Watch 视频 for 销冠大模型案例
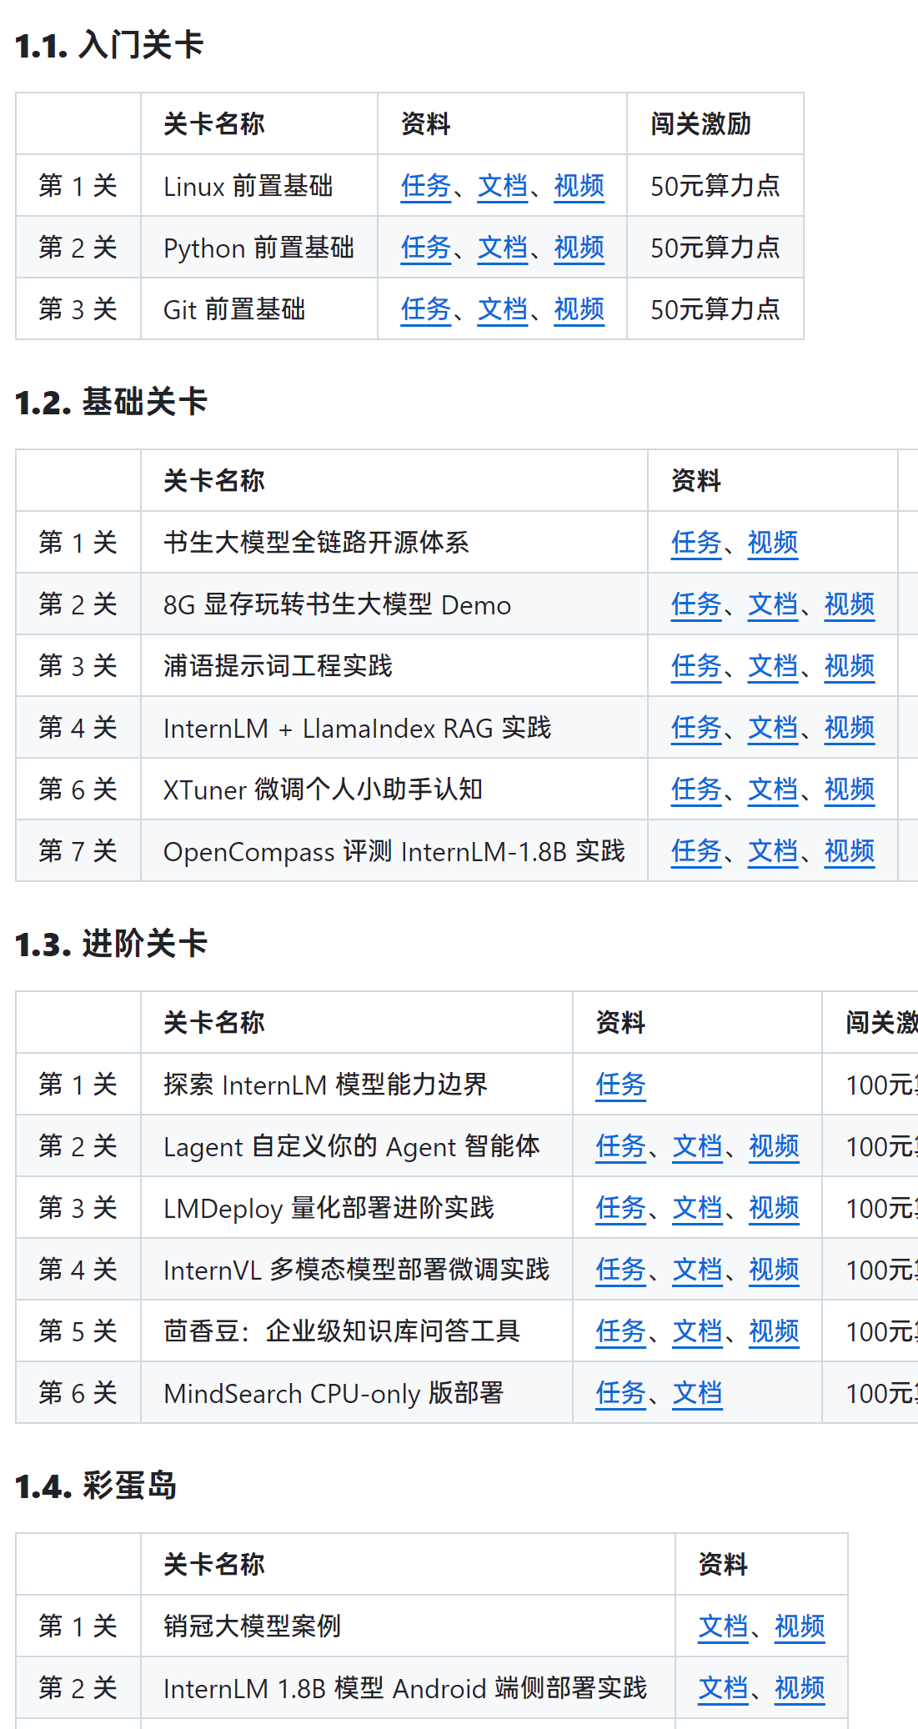 point(800,1626)
